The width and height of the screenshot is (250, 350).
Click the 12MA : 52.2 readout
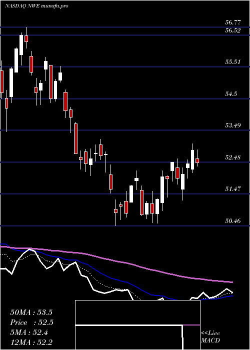coord(31,342)
